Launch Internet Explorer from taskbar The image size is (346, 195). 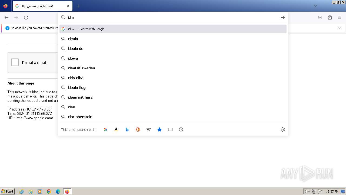22,191
